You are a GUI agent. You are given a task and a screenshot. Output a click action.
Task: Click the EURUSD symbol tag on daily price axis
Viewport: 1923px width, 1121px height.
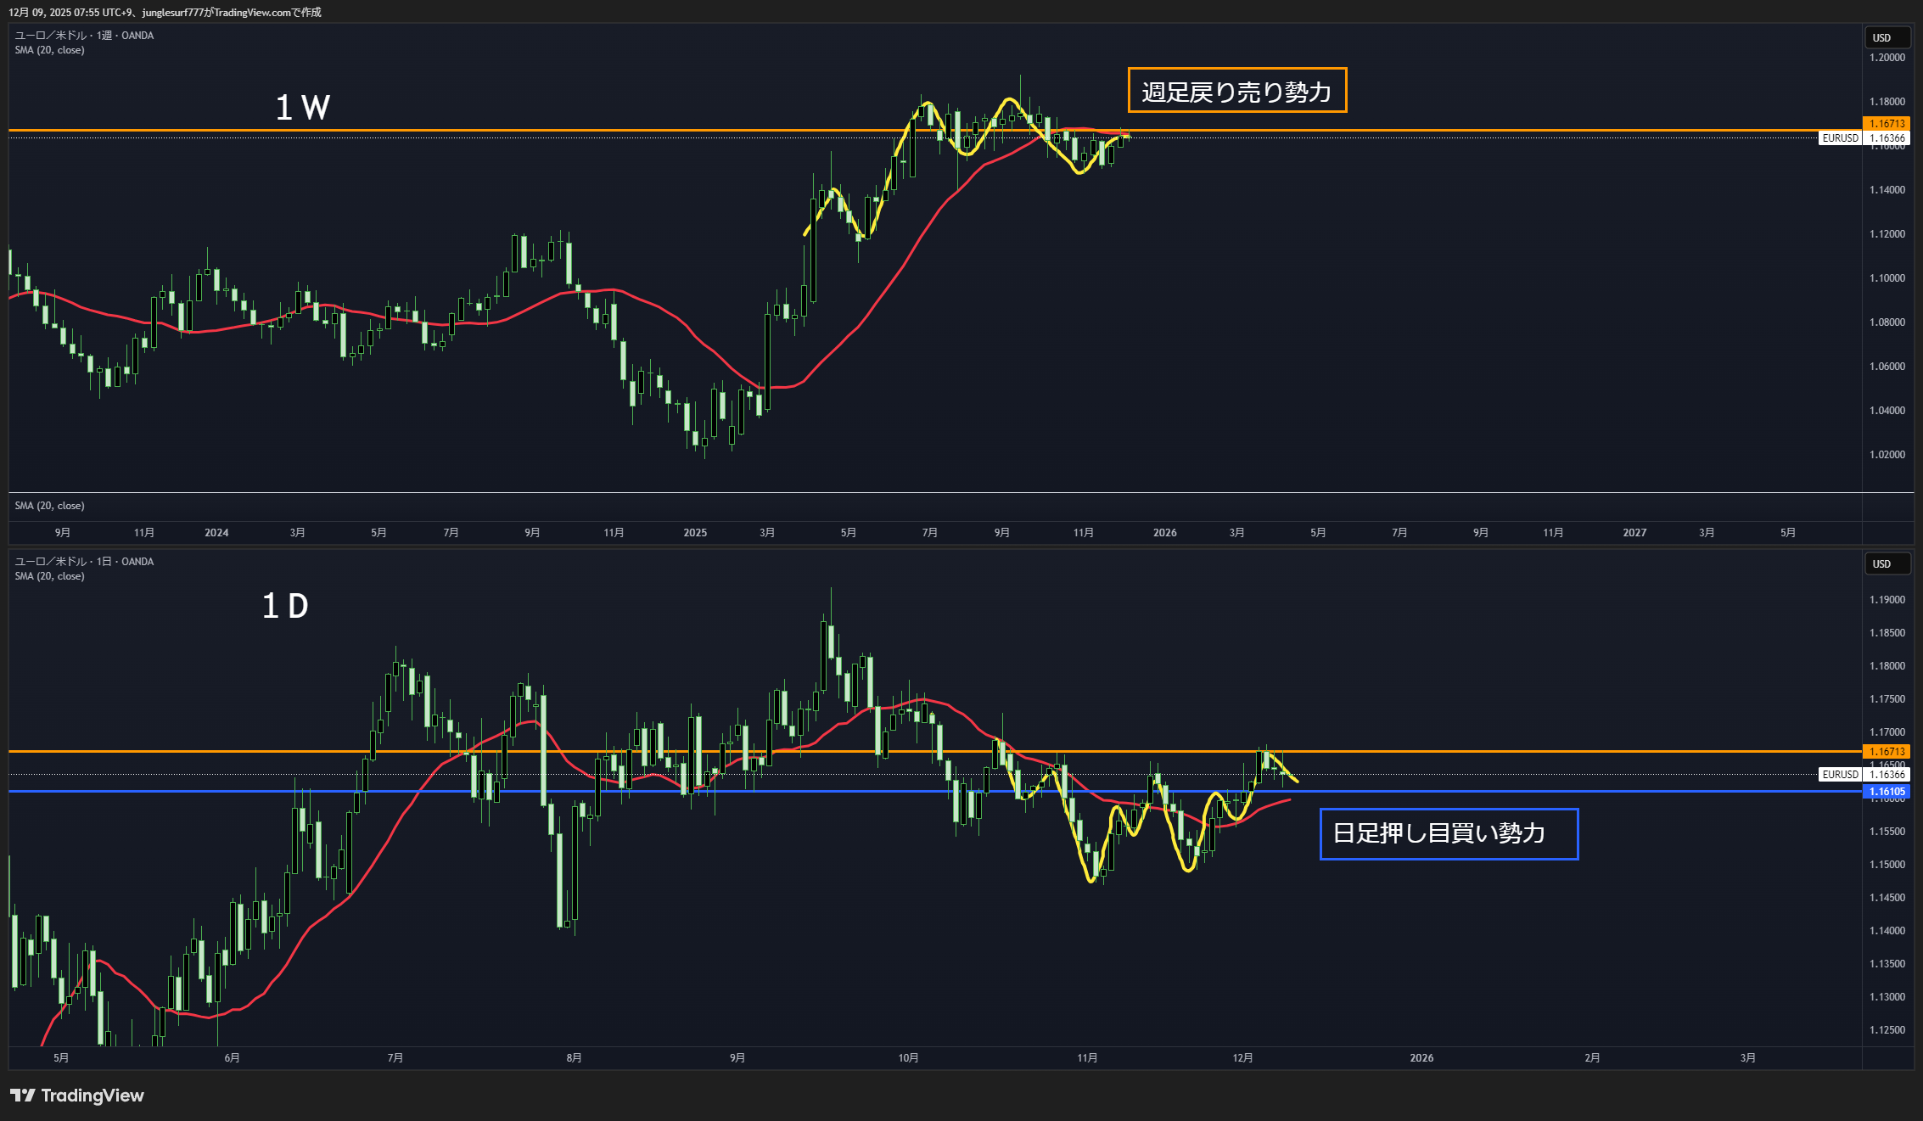[x=1840, y=774]
